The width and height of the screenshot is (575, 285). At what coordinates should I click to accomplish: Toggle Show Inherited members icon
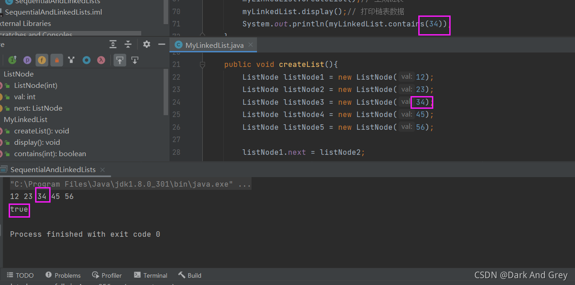click(12, 60)
